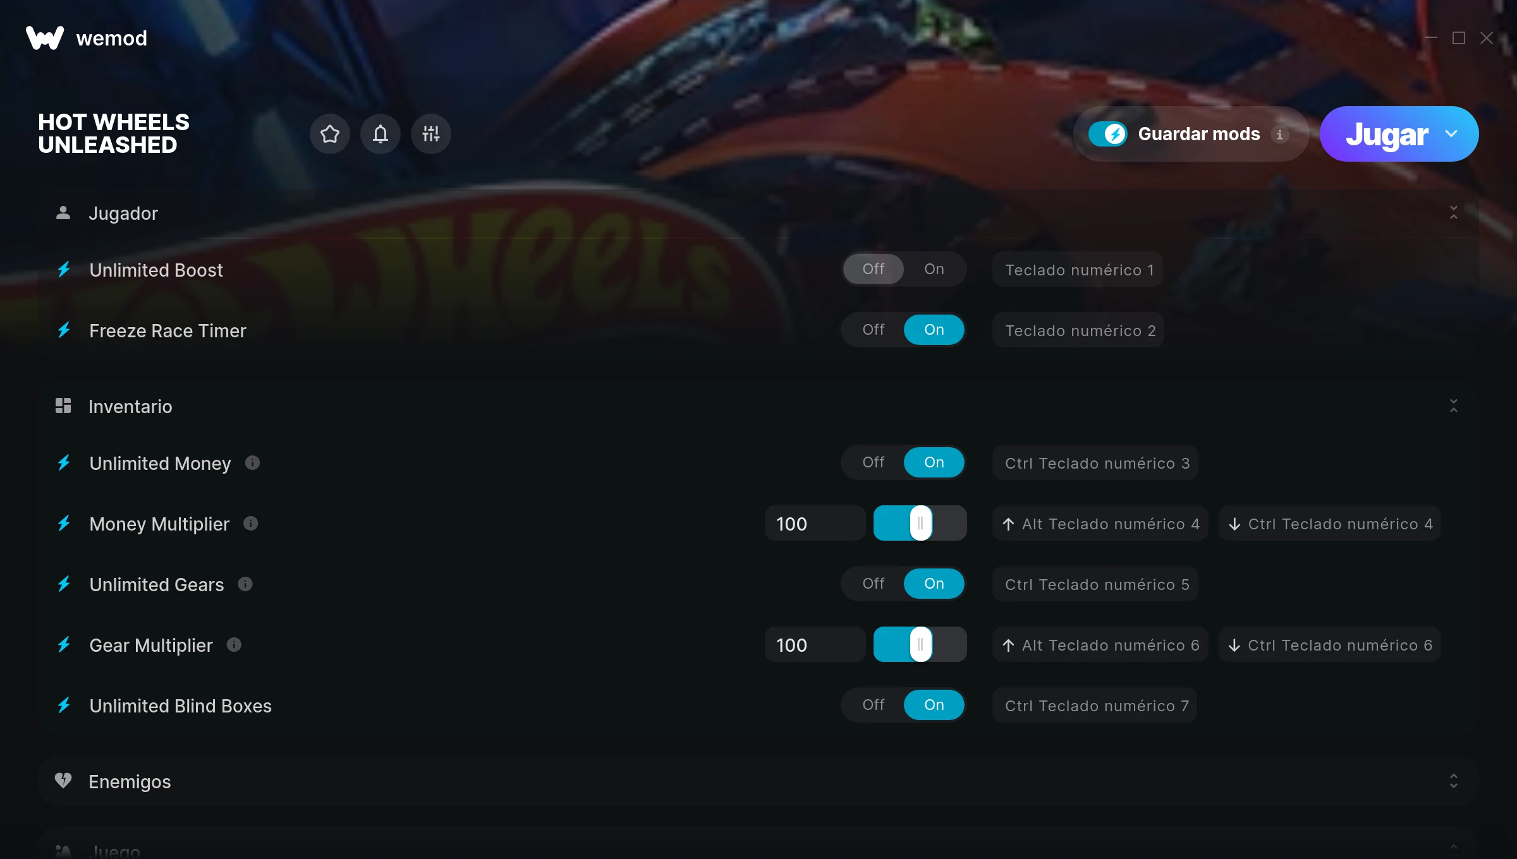Collapse the Jugador section
Viewport: 1517px width, 859px height.
pyautogui.click(x=1454, y=213)
